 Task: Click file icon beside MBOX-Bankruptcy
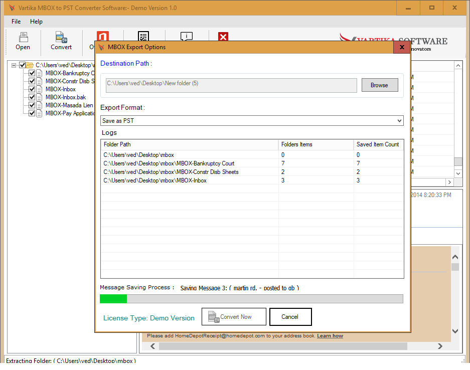[39, 73]
